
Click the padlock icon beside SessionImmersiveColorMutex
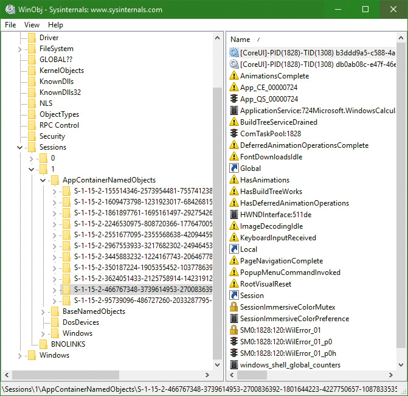pos(234,307)
